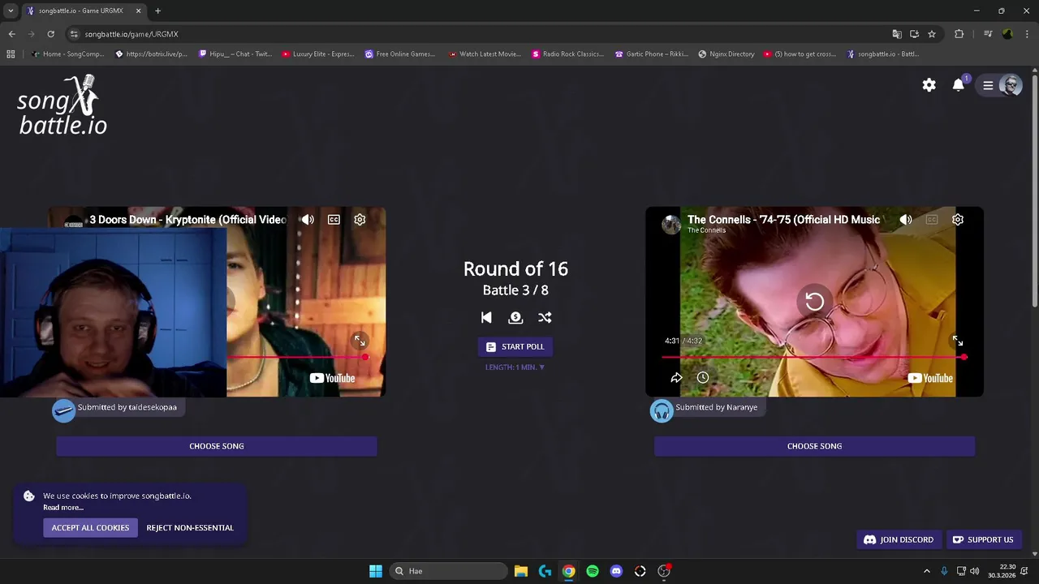
Task: Open Free Online Games bookmark
Action: (x=400, y=54)
